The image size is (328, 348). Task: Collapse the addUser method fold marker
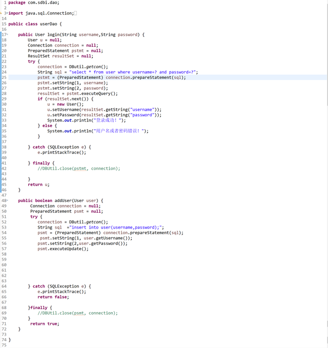point(7,200)
